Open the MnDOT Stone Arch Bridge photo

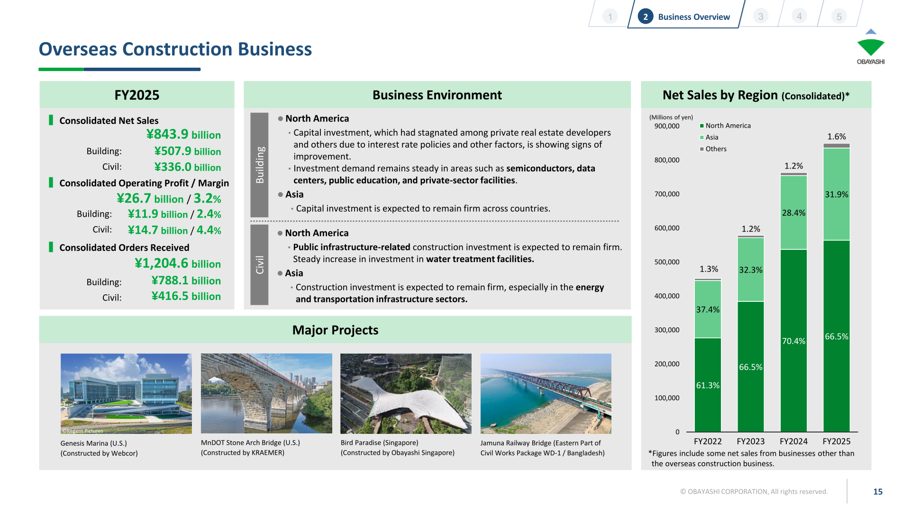266,394
